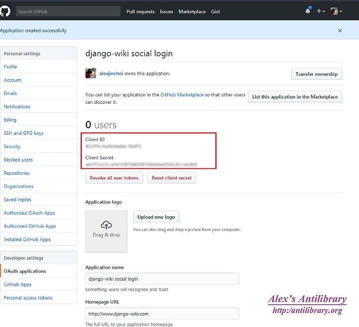Open Repositories in the settings sidebar
Image resolution: width=359 pixels, height=327 pixels.
[38, 173]
